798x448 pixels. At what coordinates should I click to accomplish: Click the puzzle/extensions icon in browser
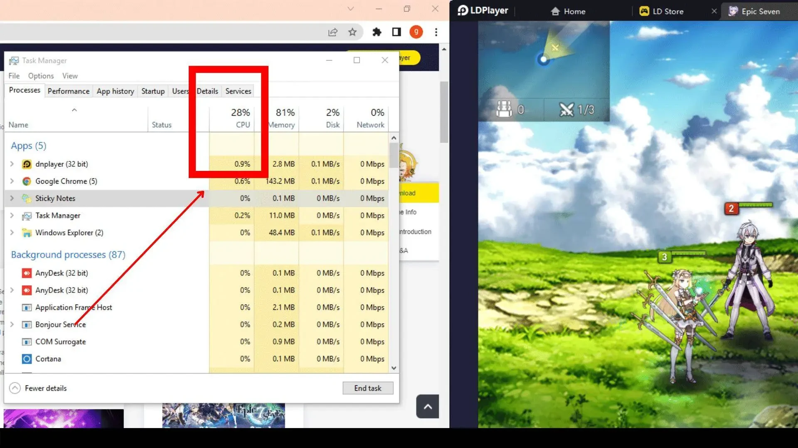click(377, 32)
